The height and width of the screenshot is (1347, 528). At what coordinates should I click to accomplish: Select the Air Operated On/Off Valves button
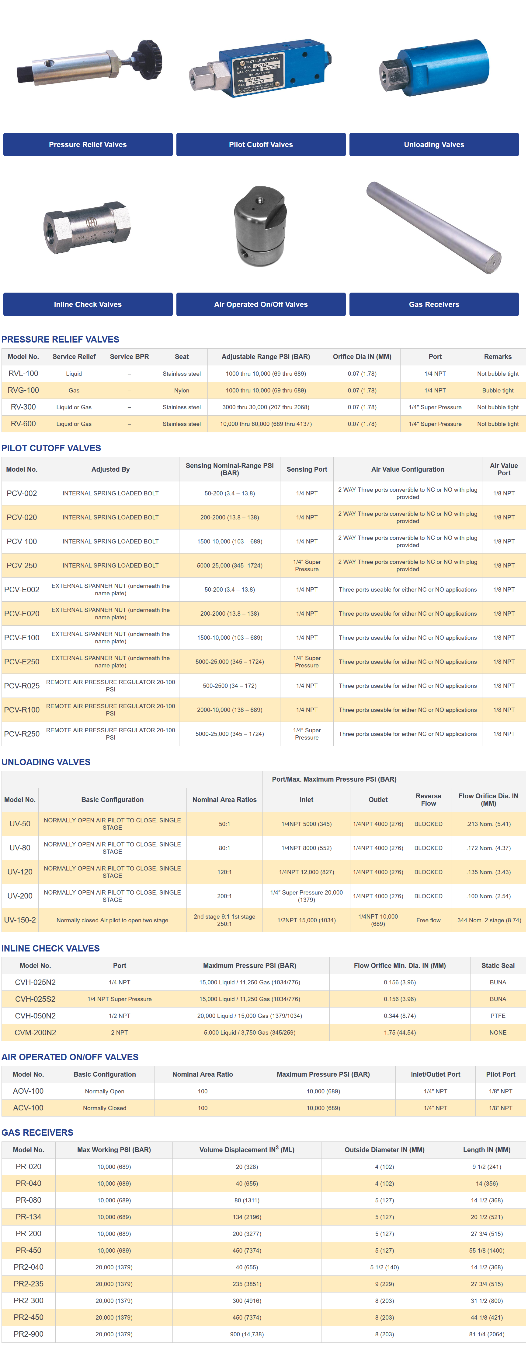point(261,304)
